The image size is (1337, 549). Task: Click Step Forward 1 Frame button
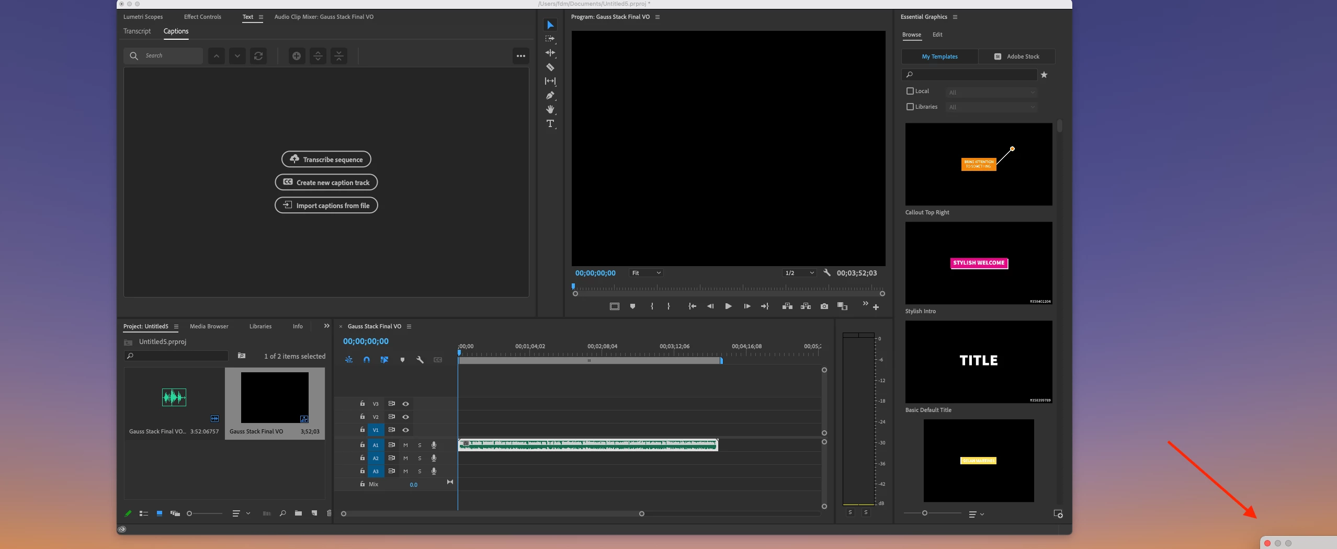pos(747,306)
